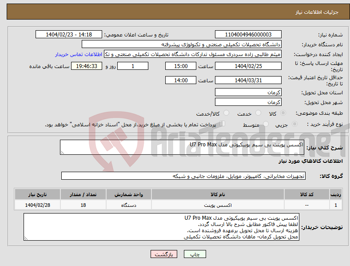Screen dimensions: 350x266
Task: Click the گروه کالا field
Action: (x=183, y=176)
